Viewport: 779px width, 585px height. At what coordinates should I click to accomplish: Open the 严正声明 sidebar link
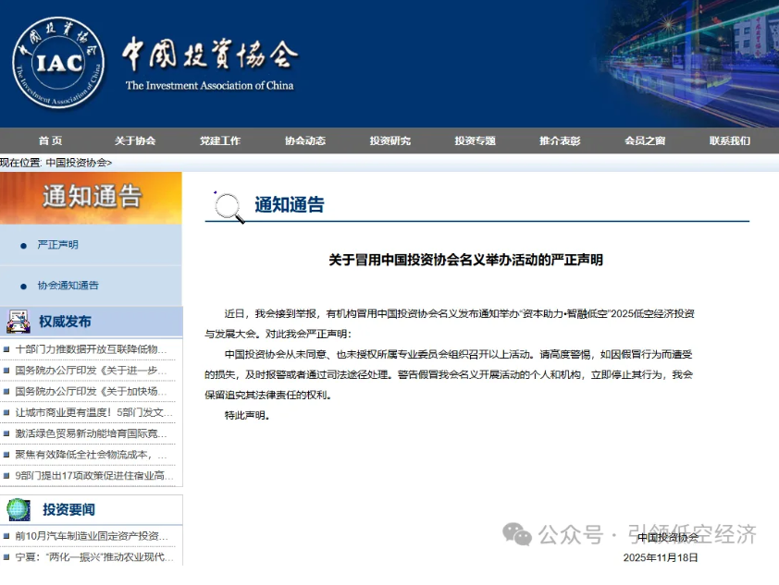(x=57, y=245)
